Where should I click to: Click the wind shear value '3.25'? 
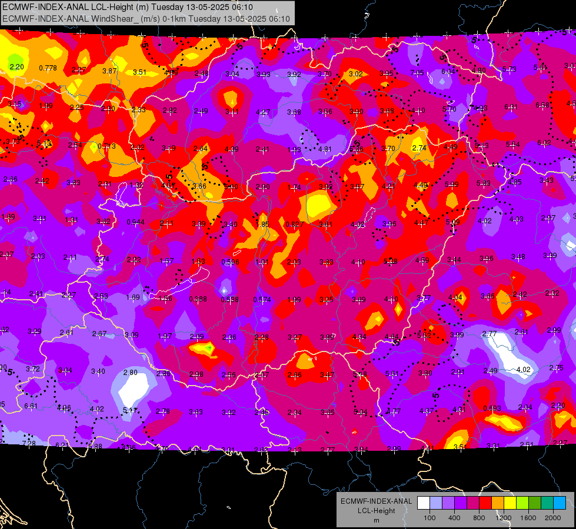click(x=326, y=300)
